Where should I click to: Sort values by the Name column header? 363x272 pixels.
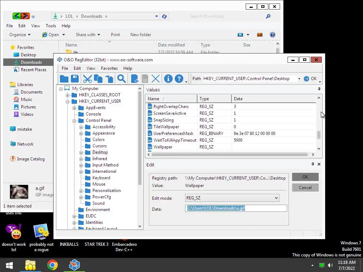[x=172, y=99]
